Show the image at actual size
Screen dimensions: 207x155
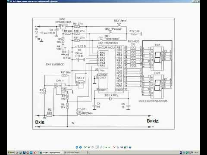[89, 147]
